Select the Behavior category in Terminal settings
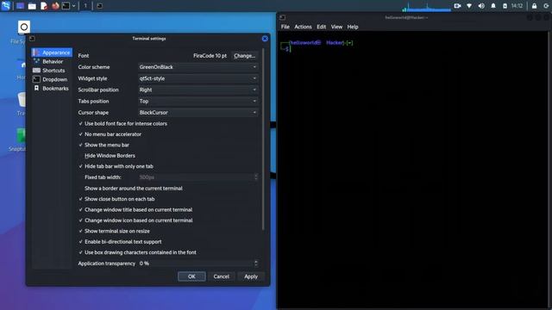The width and height of the screenshot is (552, 310). (x=52, y=61)
